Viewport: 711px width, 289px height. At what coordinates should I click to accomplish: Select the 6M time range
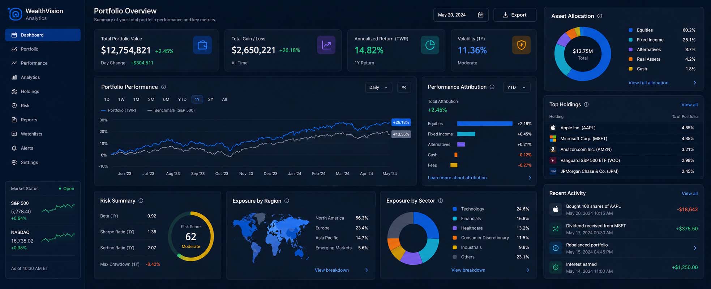pyautogui.click(x=166, y=99)
